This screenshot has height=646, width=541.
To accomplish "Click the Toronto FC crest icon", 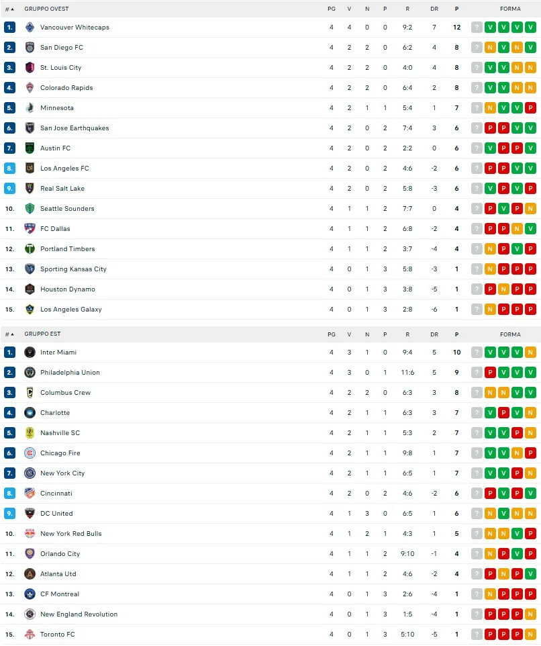I will point(30,635).
